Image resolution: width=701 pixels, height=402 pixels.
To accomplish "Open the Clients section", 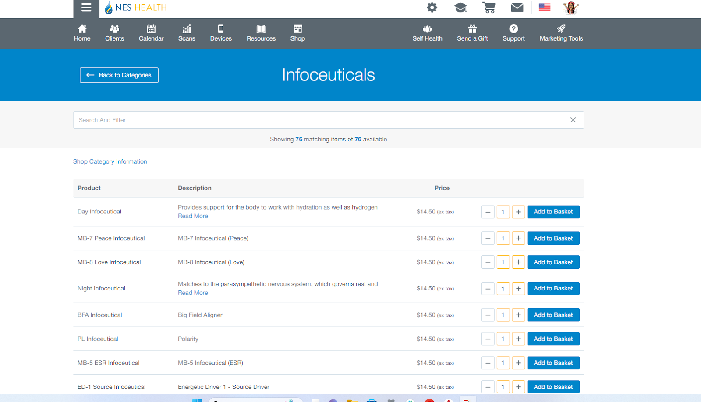I will click(114, 33).
